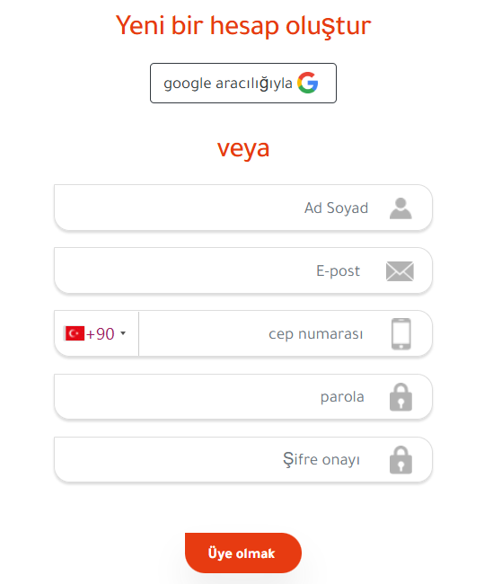493x584 pixels.
Task: Open the +90 country code dropdown
Action: [96, 333]
